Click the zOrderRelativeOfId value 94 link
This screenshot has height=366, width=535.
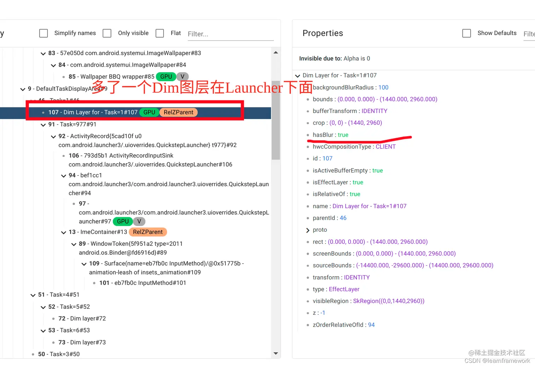371,325
